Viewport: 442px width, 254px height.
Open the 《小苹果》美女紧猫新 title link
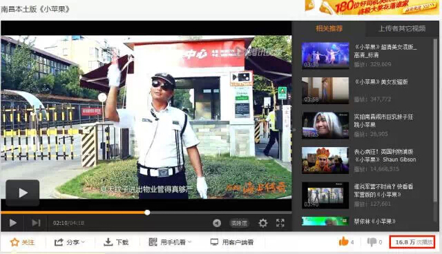click(381, 82)
